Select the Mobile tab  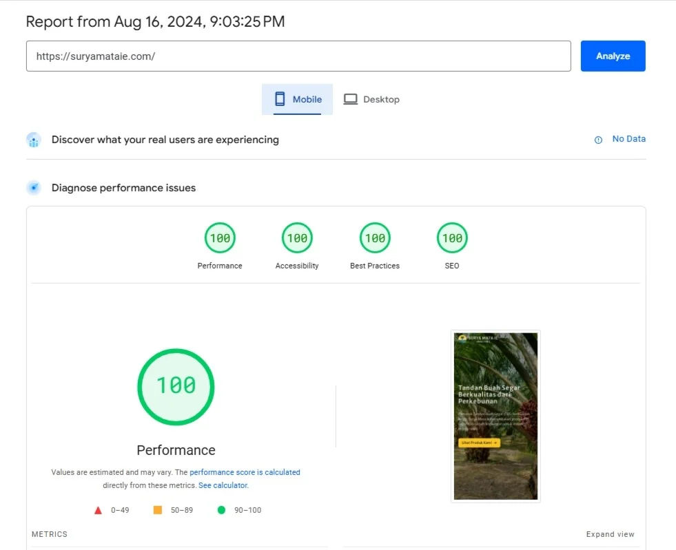(297, 99)
